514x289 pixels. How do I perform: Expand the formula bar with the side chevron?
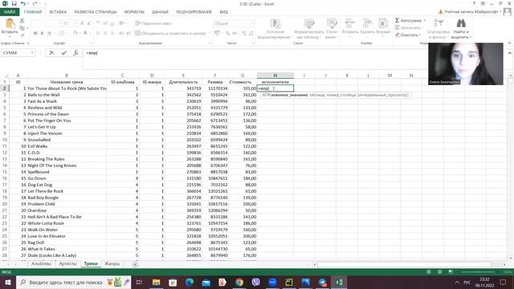tap(510, 53)
